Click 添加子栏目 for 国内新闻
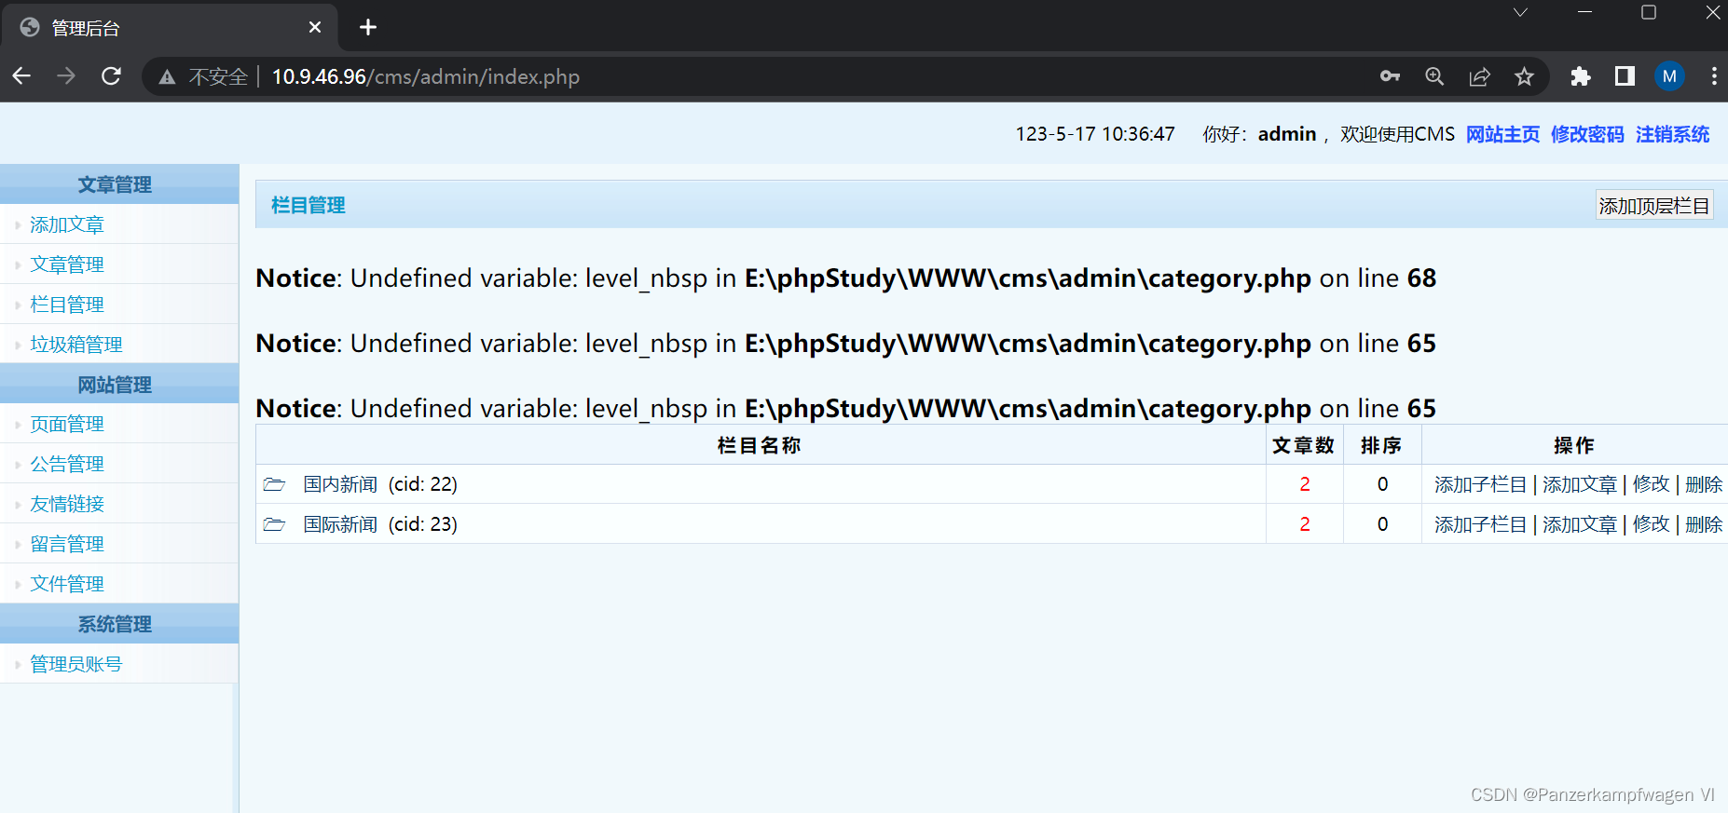Screen dimensions: 1728x813 pos(1480,484)
